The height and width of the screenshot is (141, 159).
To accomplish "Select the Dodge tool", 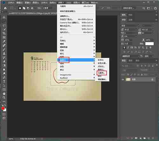I will click(x=4, y=73).
